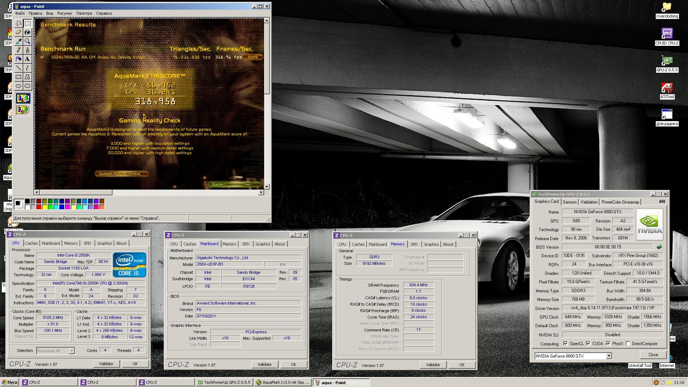Image resolution: width=688 pixels, height=387 pixels.
Task: Pick the Curve tool in Paint
Action: click(x=28, y=68)
